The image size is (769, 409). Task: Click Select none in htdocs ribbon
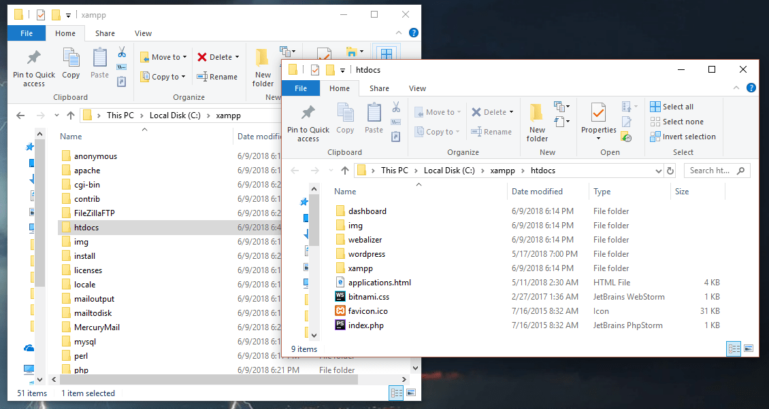tap(676, 122)
